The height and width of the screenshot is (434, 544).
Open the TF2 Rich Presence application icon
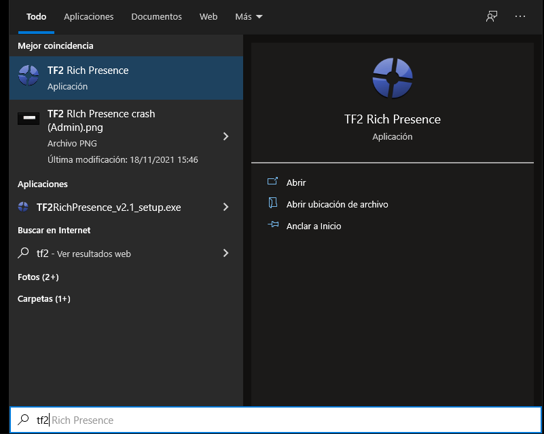coord(29,76)
